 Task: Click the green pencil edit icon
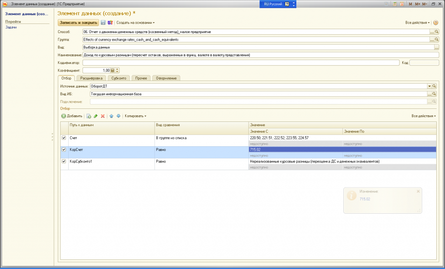click(x=96, y=116)
